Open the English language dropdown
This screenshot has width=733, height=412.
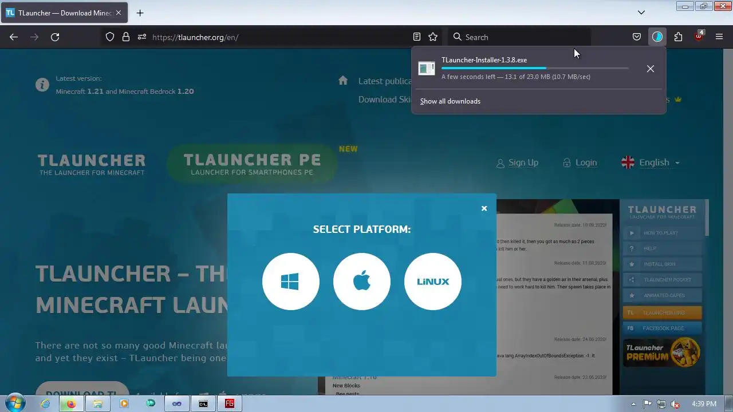pyautogui.click(x=651, y=163)
